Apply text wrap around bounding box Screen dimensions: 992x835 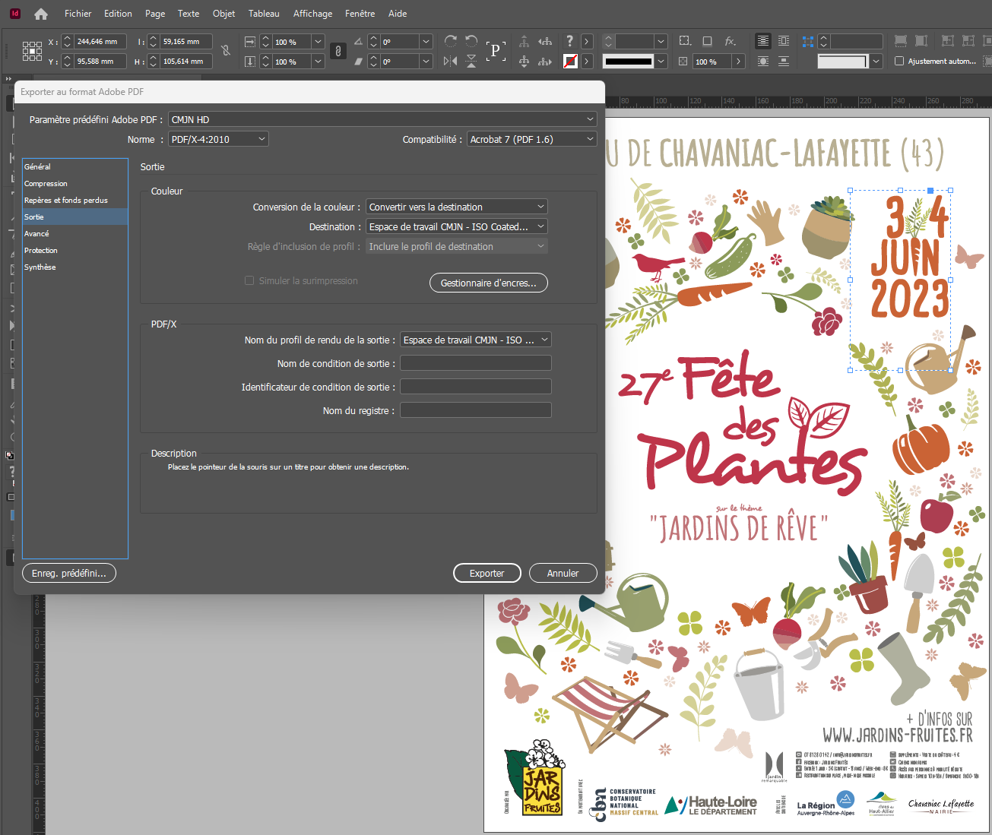point(784,41)
